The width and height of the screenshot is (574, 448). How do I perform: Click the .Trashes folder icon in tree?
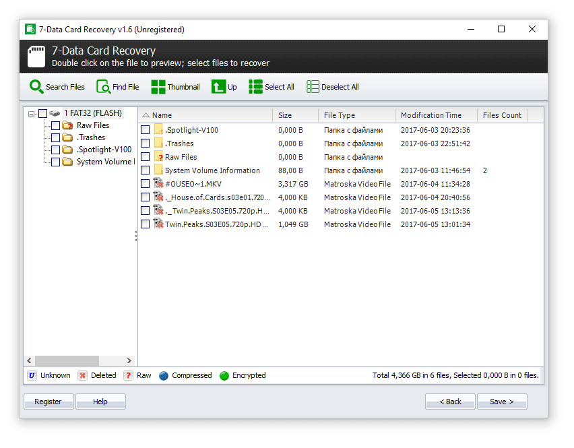67,137
